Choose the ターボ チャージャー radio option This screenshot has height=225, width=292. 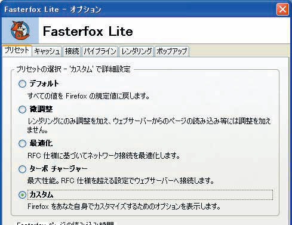coord(22,169)
